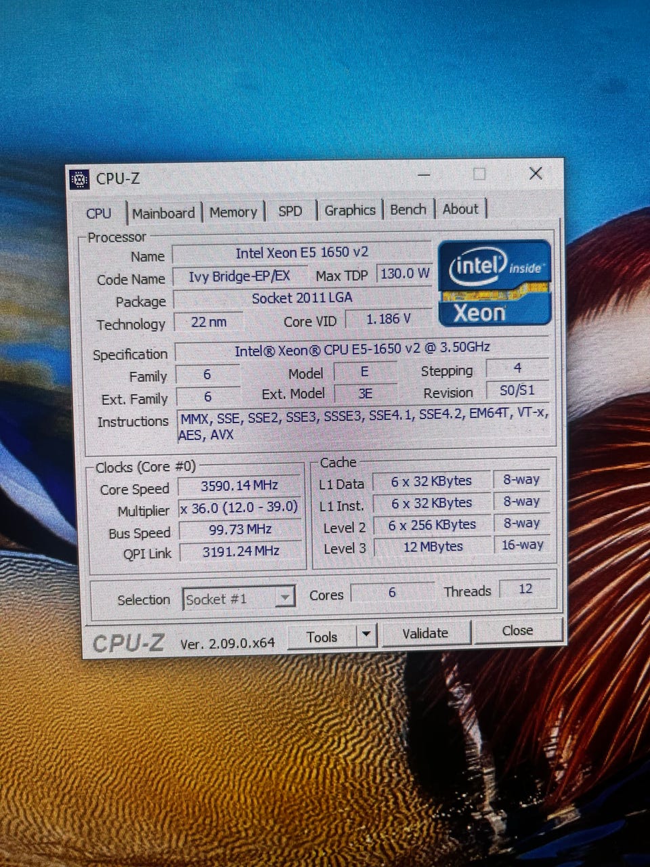
Task: Click the Stepping value 4
Action: [x=518, y=368]
